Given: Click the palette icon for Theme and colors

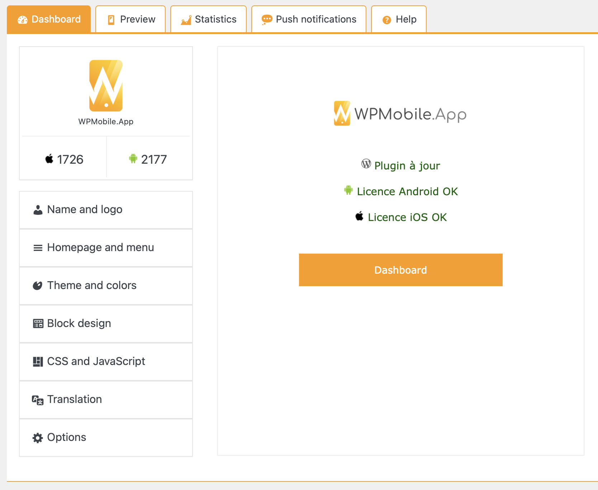Looking at the screenshot, I should click(38, 285).
